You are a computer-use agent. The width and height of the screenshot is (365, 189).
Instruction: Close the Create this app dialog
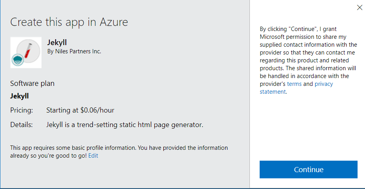pyautogui.click(x=360, y=7)
